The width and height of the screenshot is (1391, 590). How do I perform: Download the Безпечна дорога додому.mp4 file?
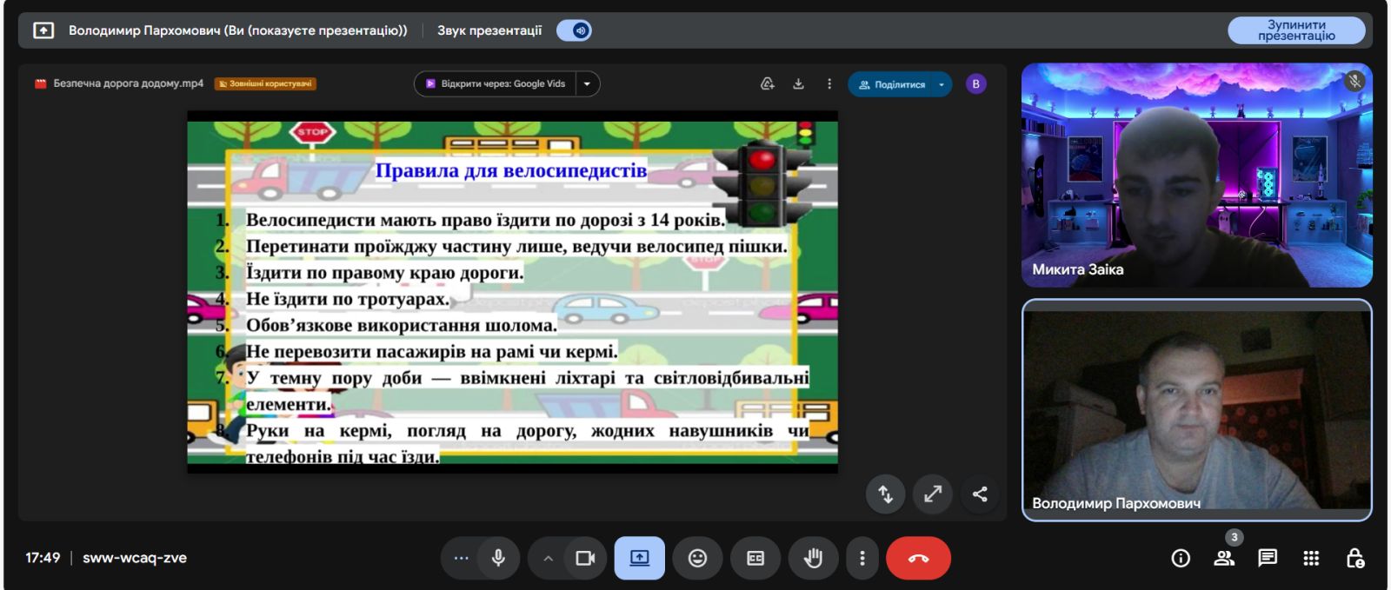click(x=798, y=84)
